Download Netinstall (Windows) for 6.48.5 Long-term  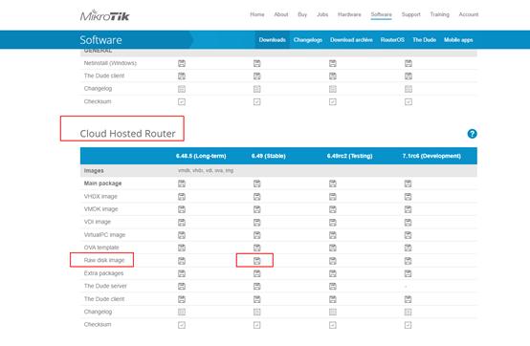point(182,63)
